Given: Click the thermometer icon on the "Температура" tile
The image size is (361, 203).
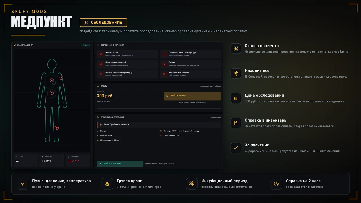Looking at the screenshot, I should click(x=69, y=156).
